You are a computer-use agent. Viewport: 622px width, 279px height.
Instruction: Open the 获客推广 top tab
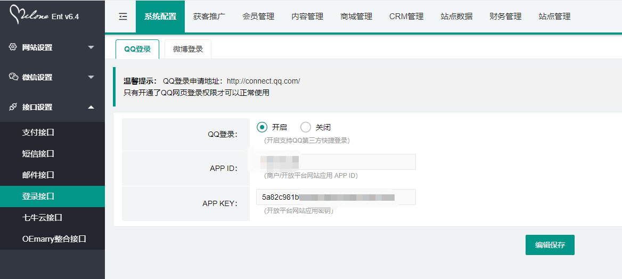tap(209, 17)
